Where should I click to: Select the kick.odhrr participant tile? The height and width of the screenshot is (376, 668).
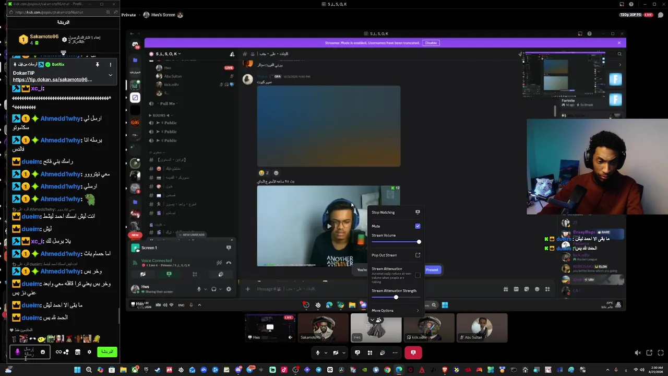pos(428,328)
